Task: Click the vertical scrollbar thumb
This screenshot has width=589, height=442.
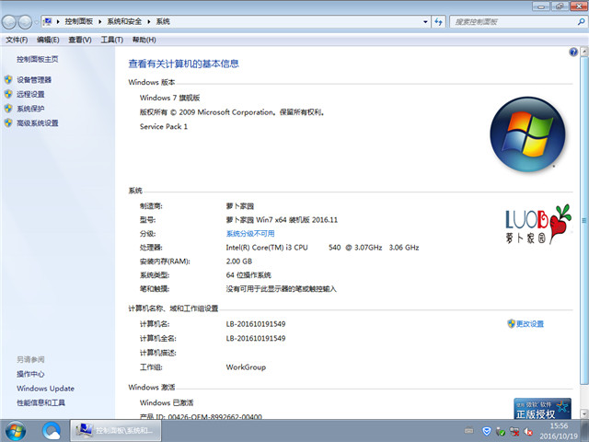Action: (584, 221)
